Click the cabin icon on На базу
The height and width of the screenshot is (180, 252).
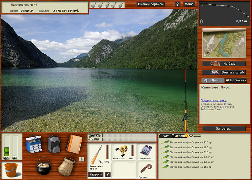[x=215, y=63]
